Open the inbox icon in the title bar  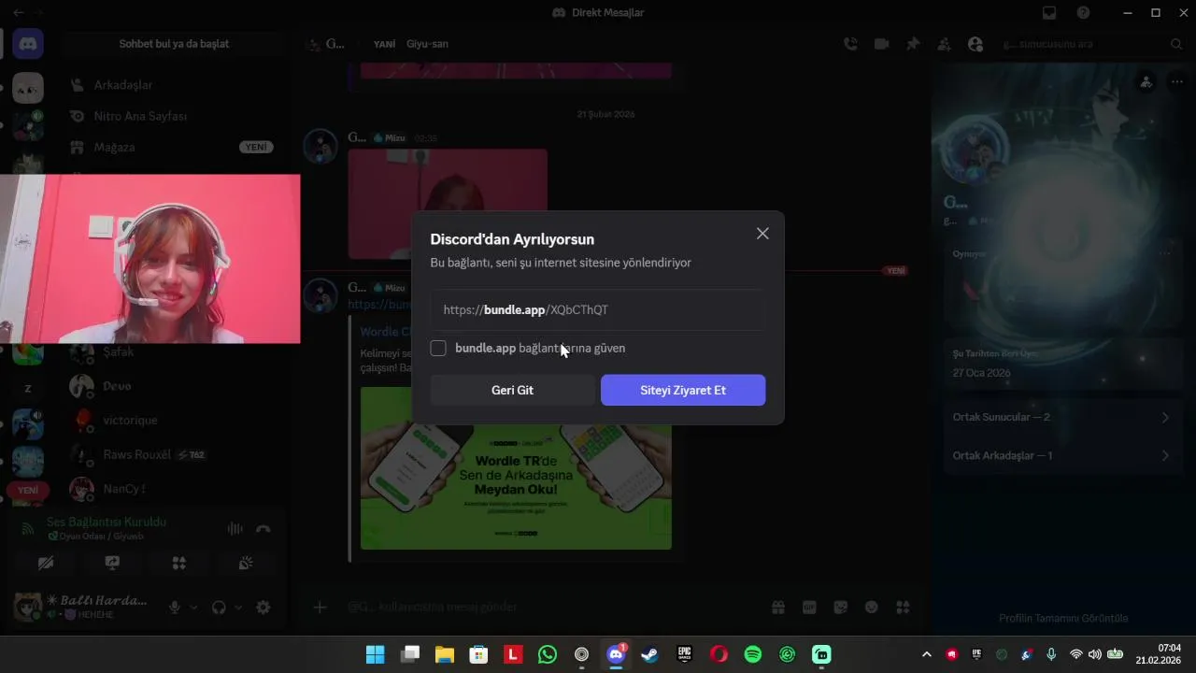[x=1049, y=13]
